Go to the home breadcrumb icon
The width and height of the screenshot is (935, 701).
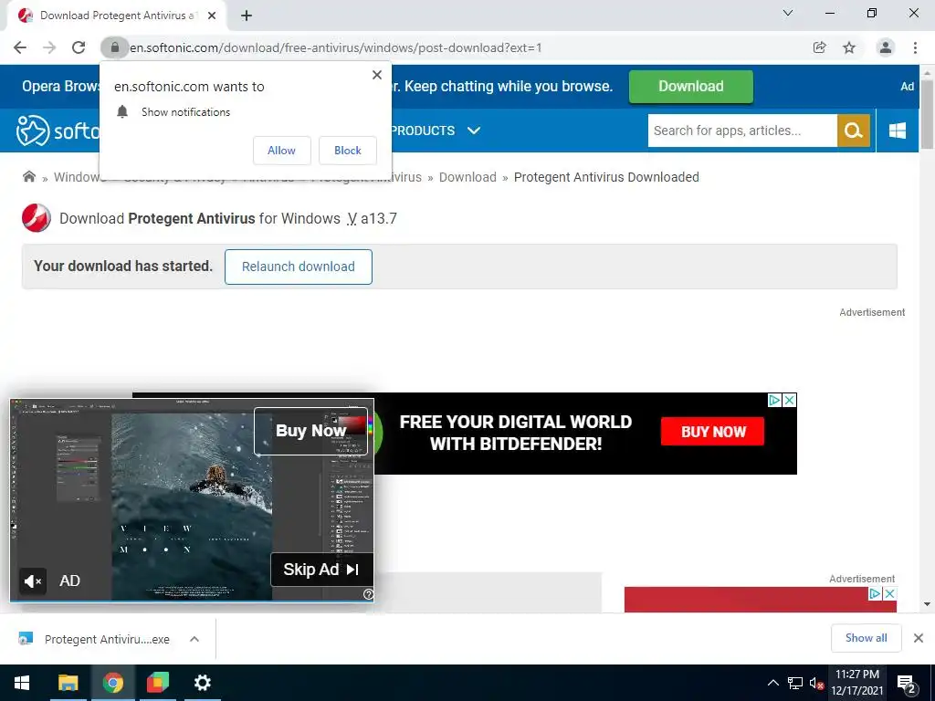pyautogui.click(x=28, y=176)
